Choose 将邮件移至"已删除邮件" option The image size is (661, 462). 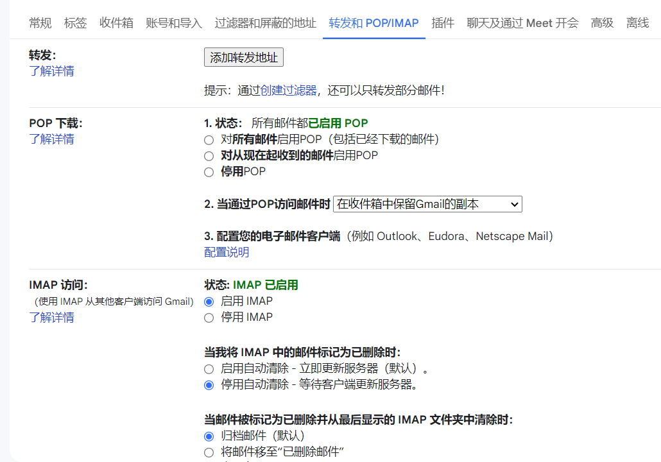[209, 452]
